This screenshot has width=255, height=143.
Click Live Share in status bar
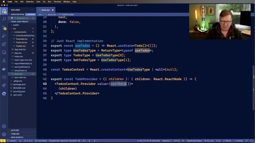(x=41, y=141)
